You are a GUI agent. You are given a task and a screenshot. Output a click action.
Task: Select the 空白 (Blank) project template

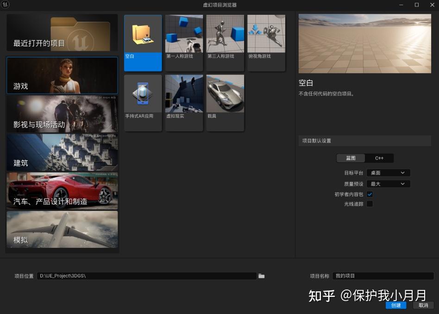(143, 43)
